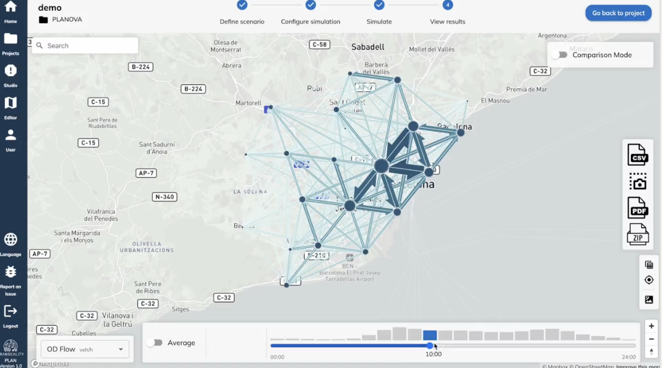Take a map screenshot capture

point(638,181)
